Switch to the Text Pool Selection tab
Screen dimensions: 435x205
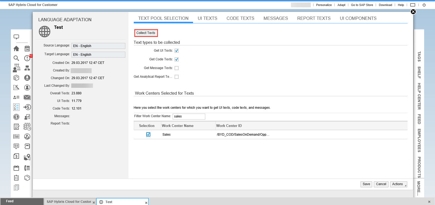tap(163, 18)
